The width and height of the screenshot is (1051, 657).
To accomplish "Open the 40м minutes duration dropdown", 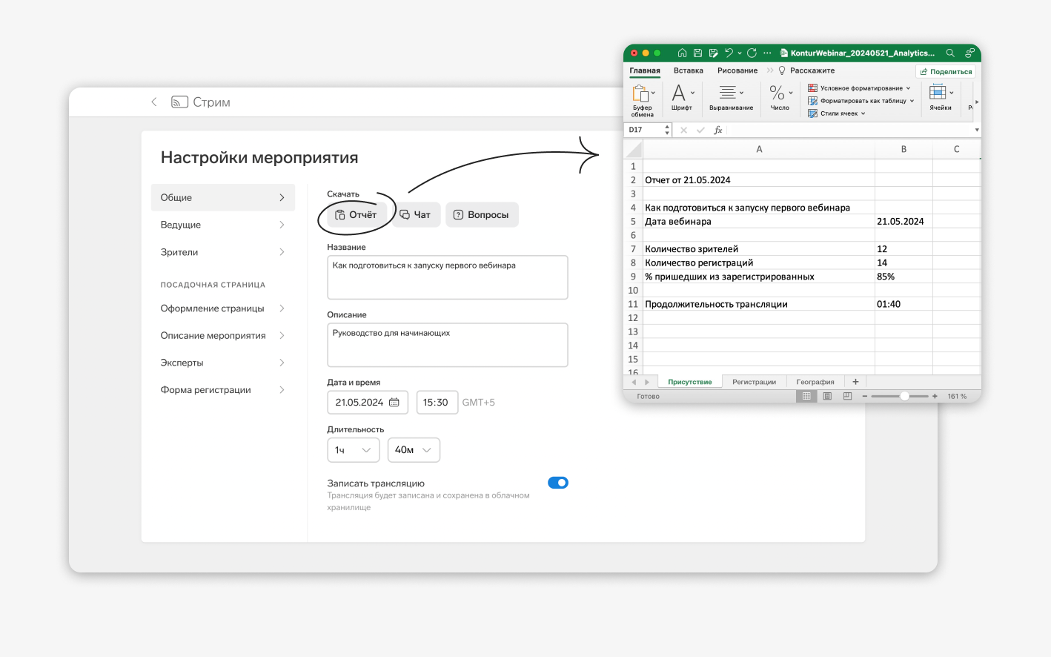I will pyautogui.click(x=414, y=450).
